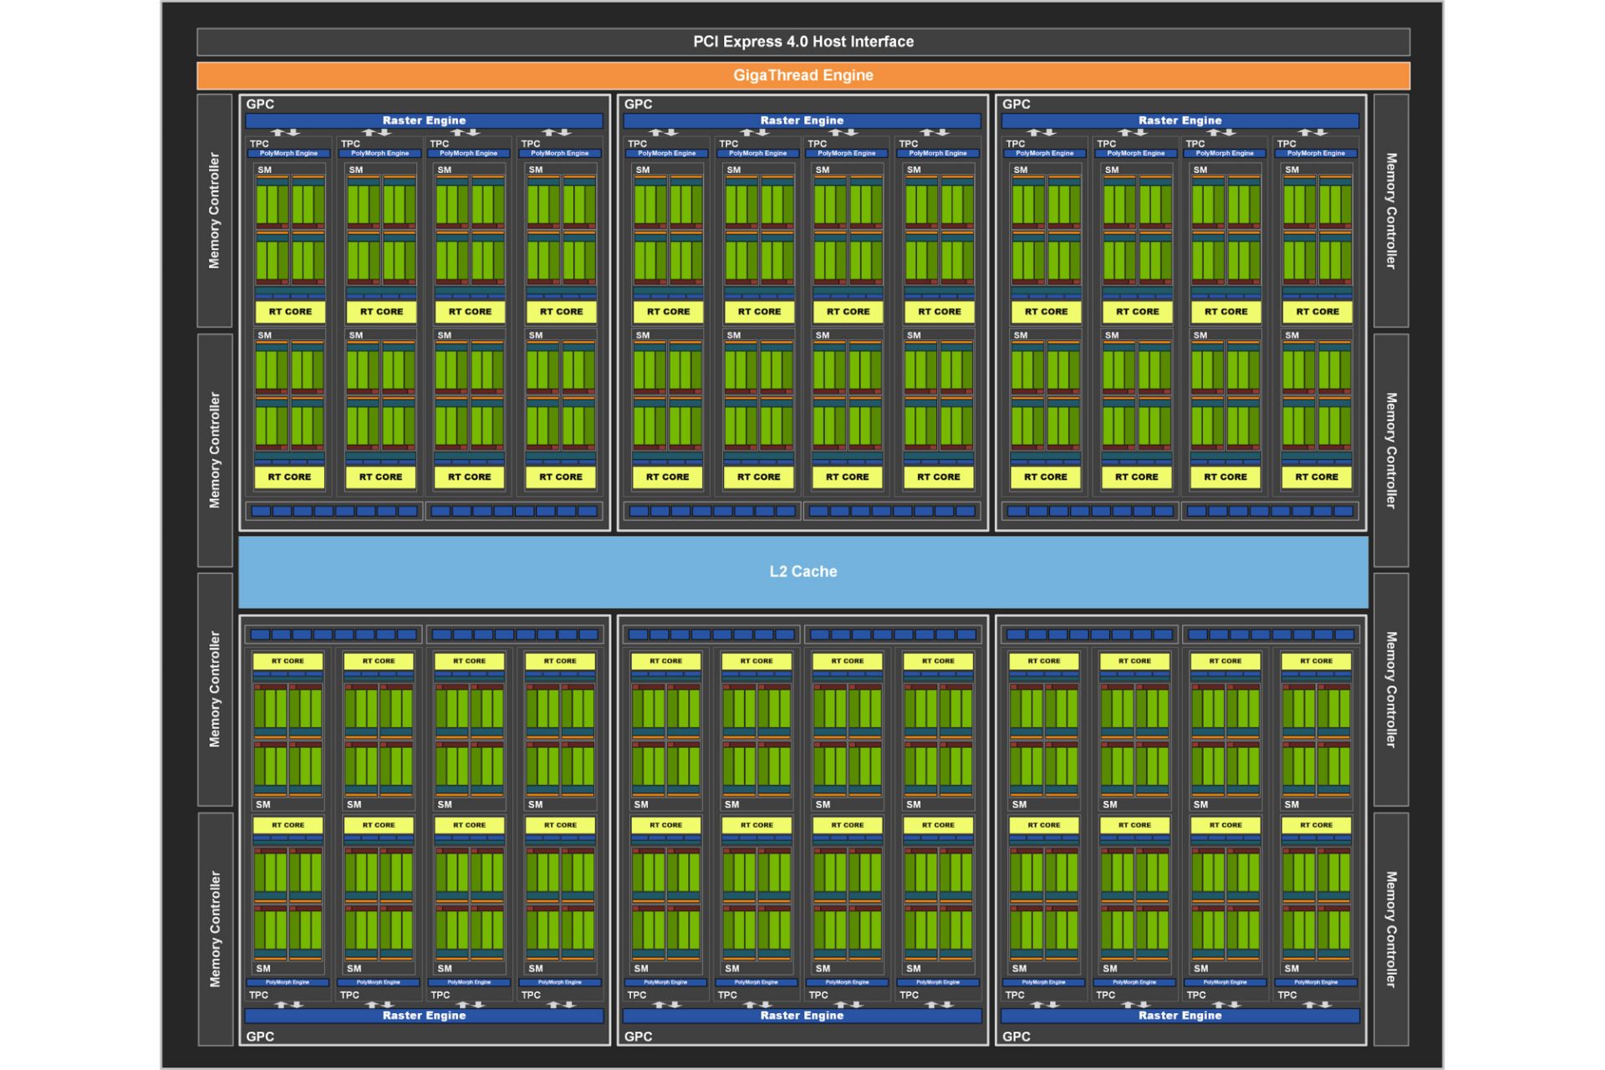Screen dimensions: 1605x1070
Task: Click the Raster Engine bar of the bottom-right GPC
Action: point(1180,1016)
